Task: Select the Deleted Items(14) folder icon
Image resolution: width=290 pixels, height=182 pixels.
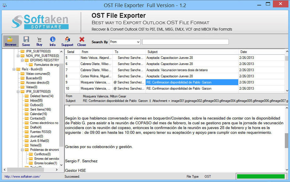Action: click(27, 96)
